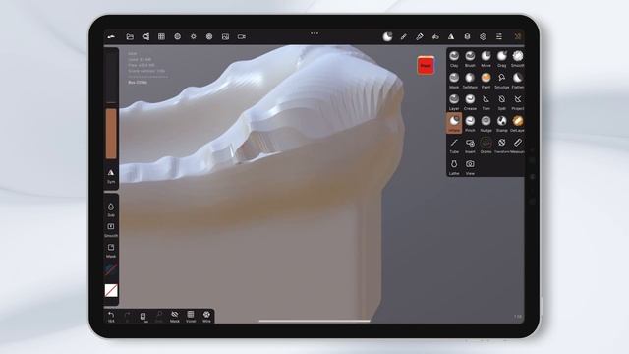629x354 pixels.
Task: Select the Insert tool
Action: pos(470,146)
